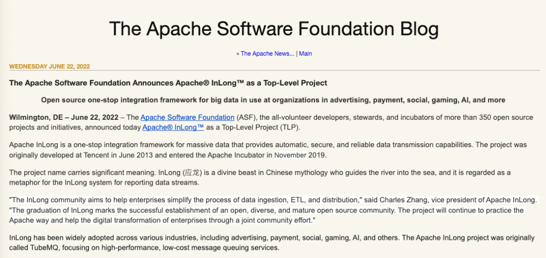Viewport: 546px width, 258px height.
Task: Click the paragraph starting 'InLong has been widely adopted'
Action: pyautogui.click(x=271, y=243)
